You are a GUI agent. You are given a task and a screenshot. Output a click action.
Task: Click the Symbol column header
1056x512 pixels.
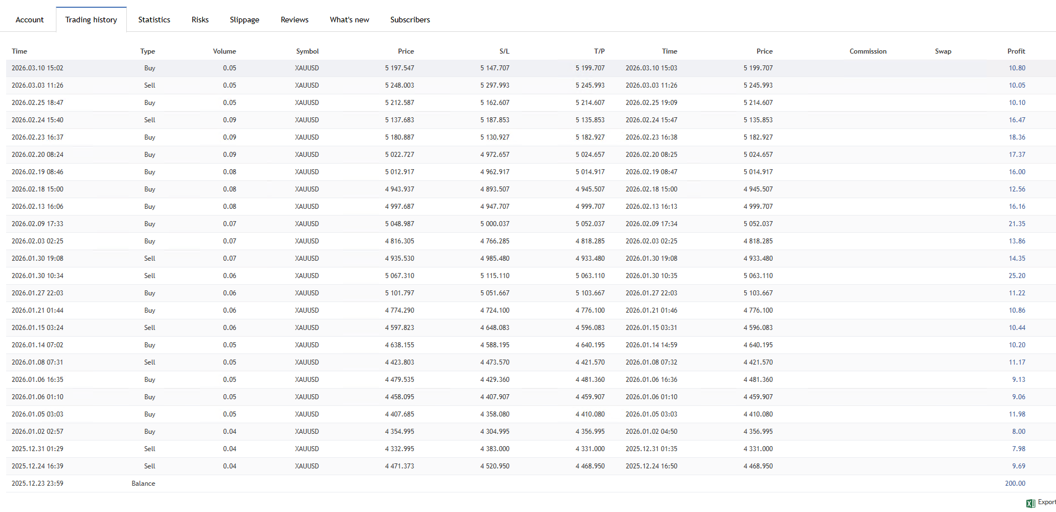coord(307,51)
